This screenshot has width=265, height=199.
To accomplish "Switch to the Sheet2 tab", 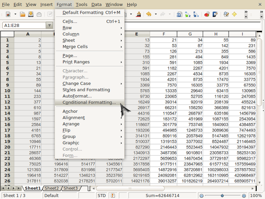I will pyautogui.click(x=52, y=188).
